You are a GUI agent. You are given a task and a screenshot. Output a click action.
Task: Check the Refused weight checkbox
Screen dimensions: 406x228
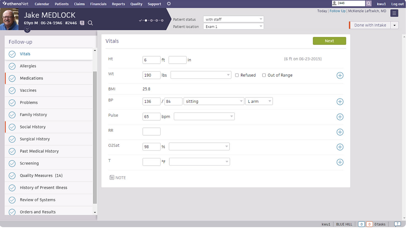[237, 75]
